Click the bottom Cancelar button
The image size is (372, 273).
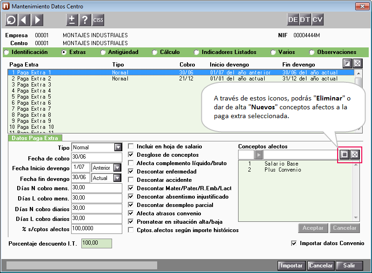[321, 266]
